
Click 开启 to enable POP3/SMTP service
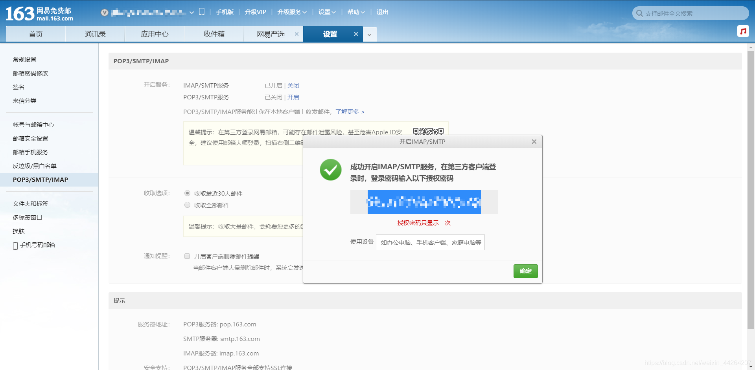coord(294,97)
